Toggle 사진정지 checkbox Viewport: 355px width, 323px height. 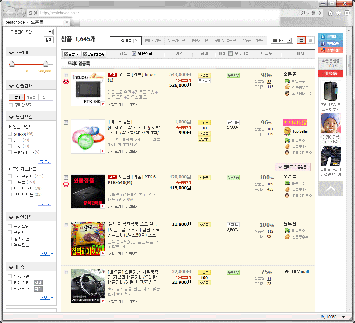pyautogui.click(x=134, y=54)
